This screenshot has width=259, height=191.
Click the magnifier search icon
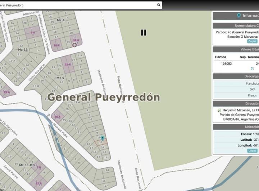[x=159, y=5]
